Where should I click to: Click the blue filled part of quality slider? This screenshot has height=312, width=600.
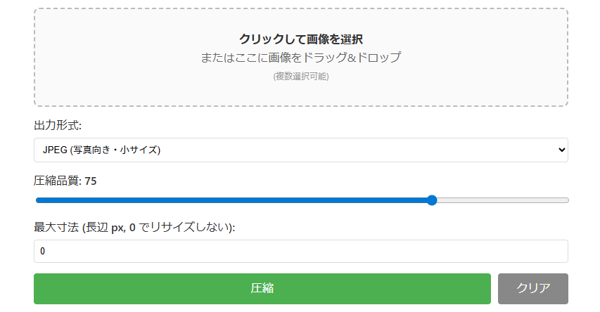click(232, 200)
